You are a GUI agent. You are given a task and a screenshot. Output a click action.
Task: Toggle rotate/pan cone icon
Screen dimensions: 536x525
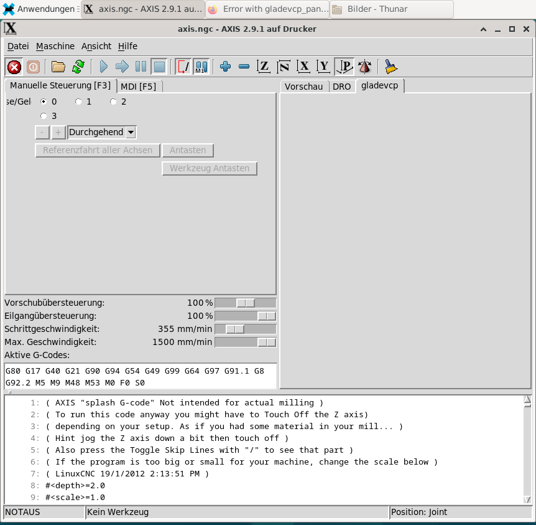[x=365, y=67]
